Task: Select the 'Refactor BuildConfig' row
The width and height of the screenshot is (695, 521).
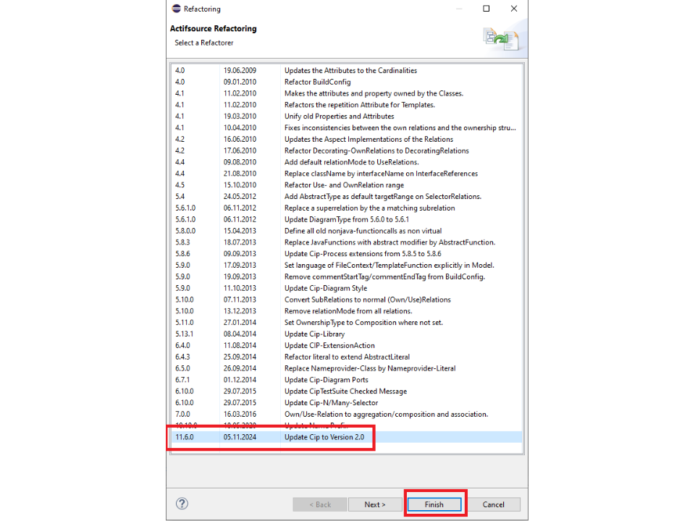Action: pyautogui.click(x=317, y=82)
